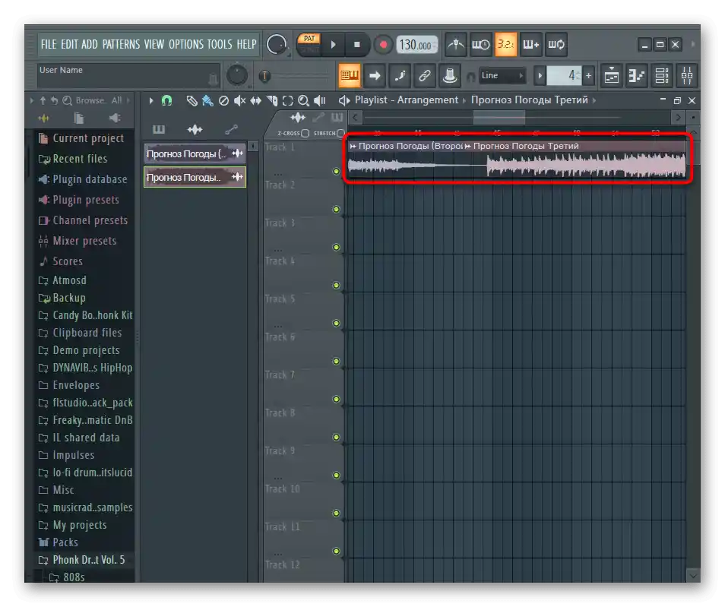This screenshot has width=725, height=607.
Task: Select the Paint brush tool in playlist
Action: pos(207,100)
